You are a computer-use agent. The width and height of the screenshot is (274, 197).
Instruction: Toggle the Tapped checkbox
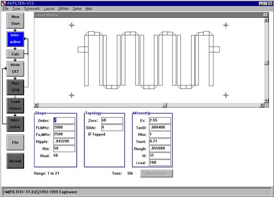click(x=90, y=134)
